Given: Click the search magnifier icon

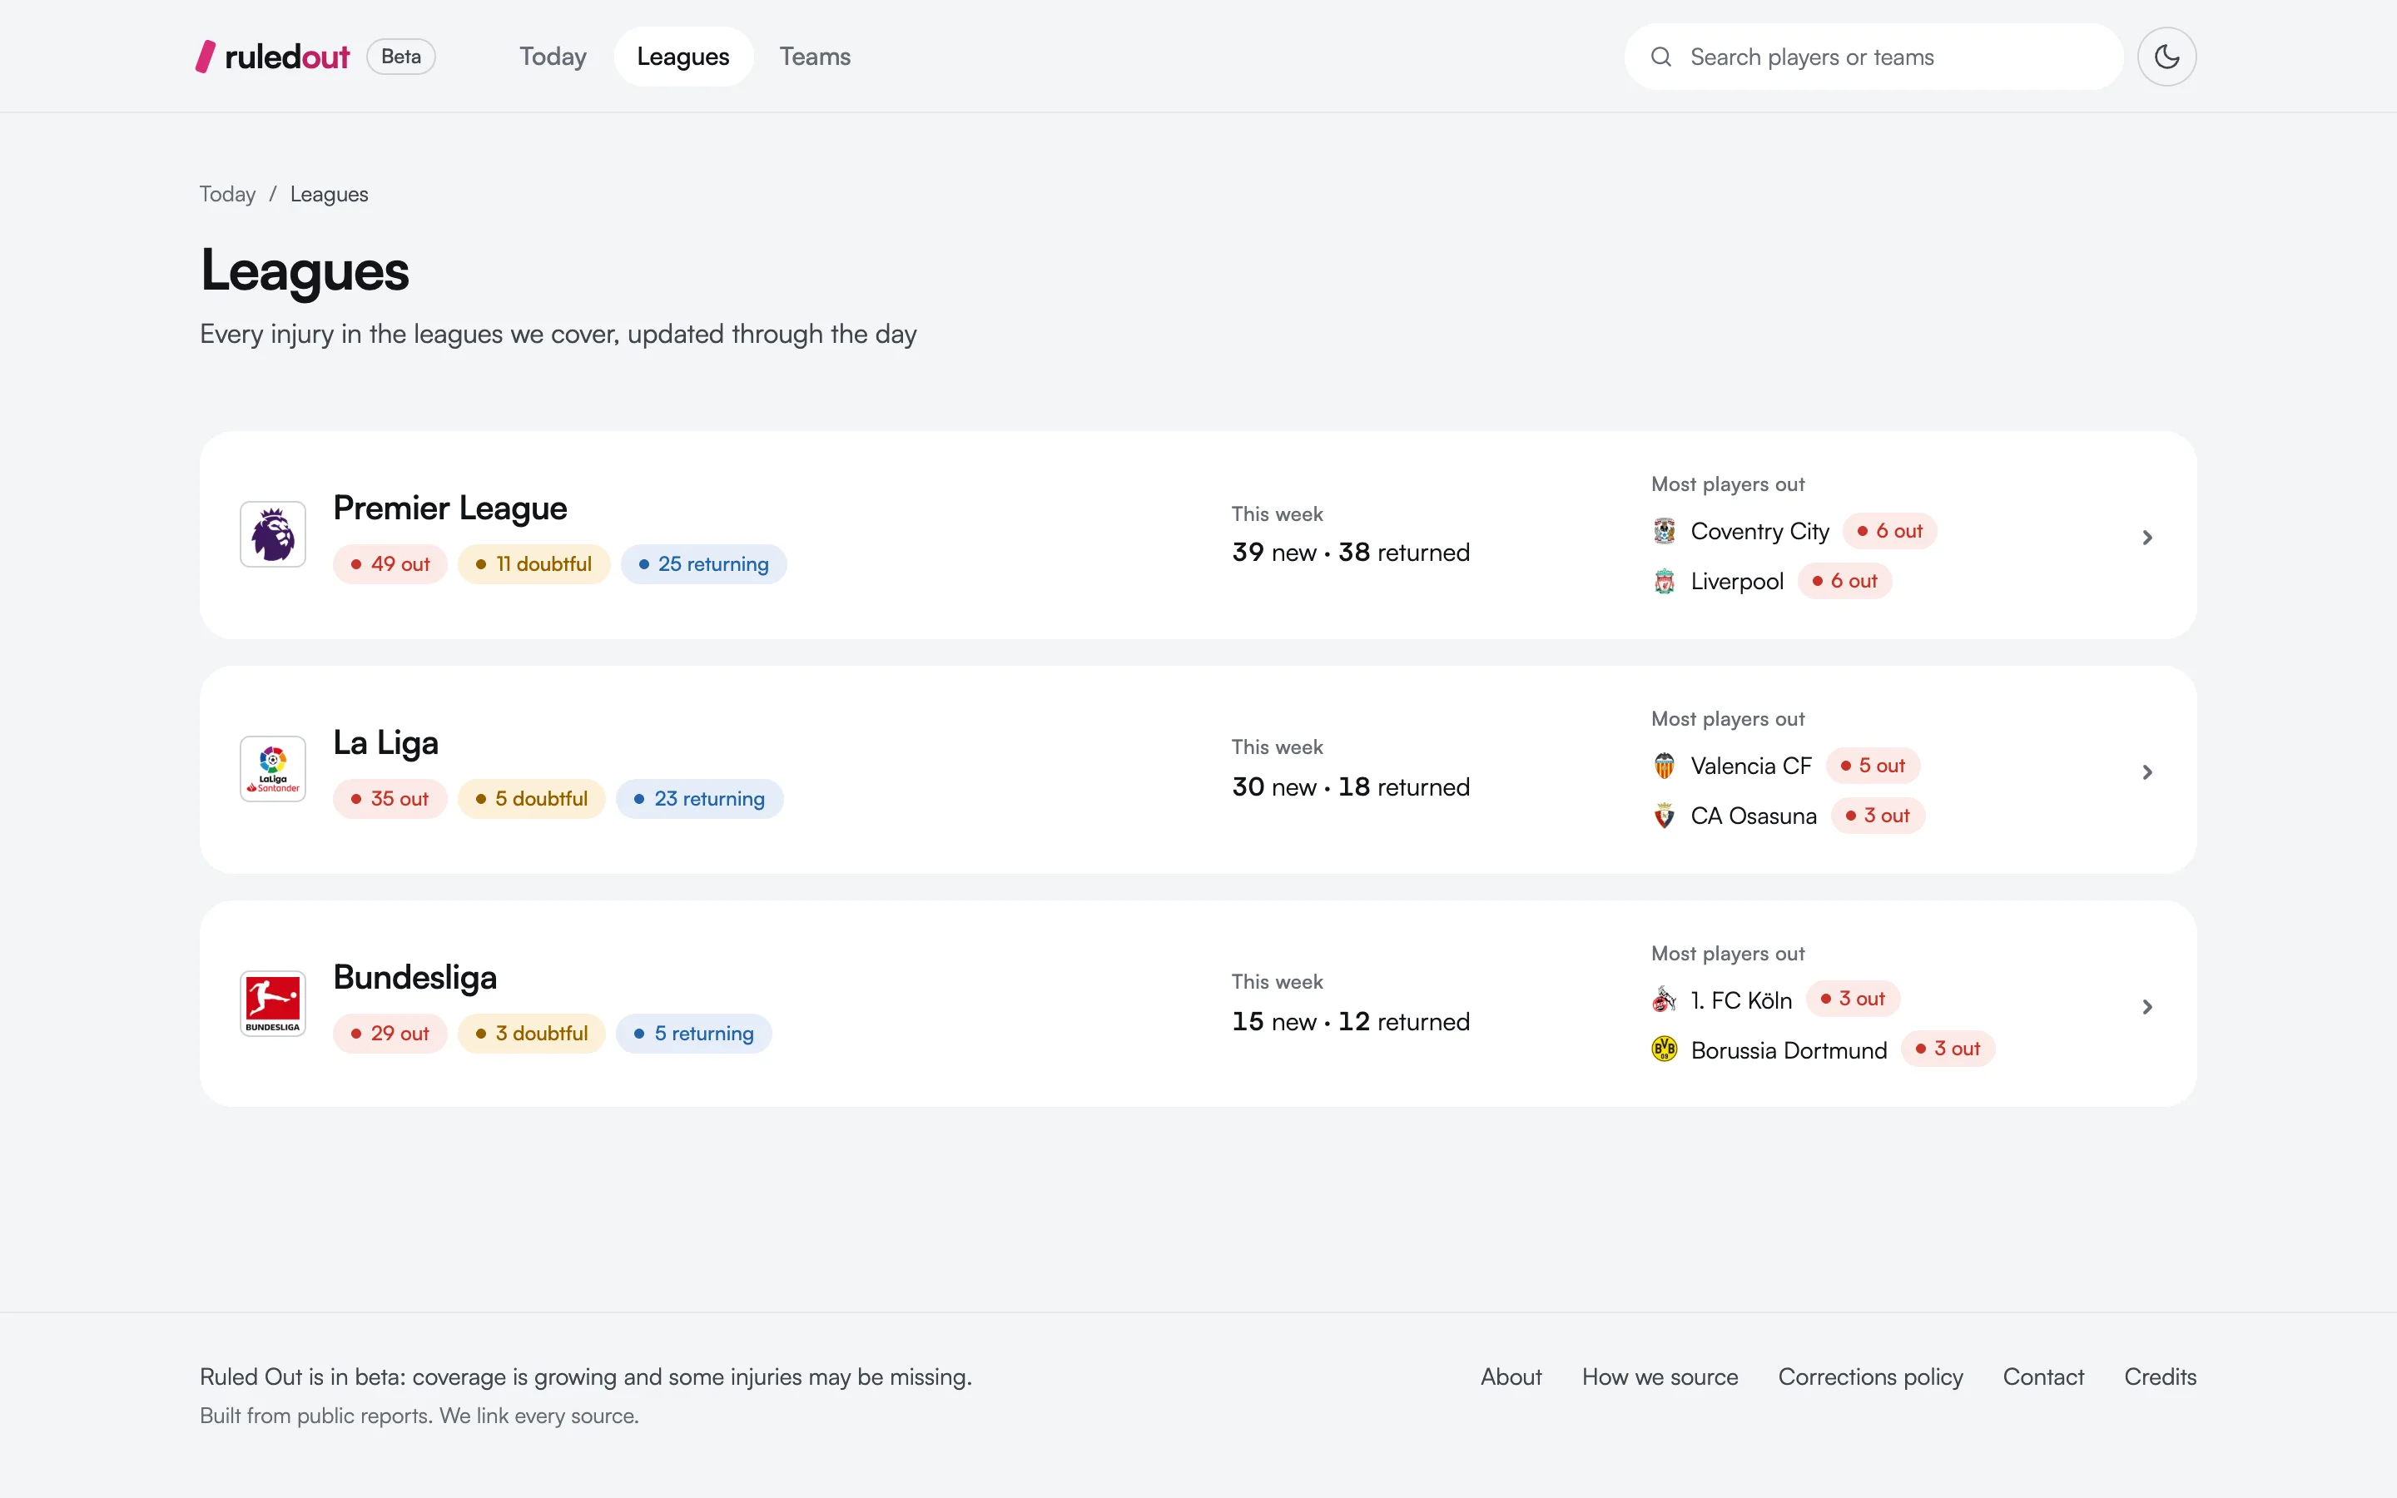Looking at the screenshot, I should pyautogui.click(x=1661, y=57).
